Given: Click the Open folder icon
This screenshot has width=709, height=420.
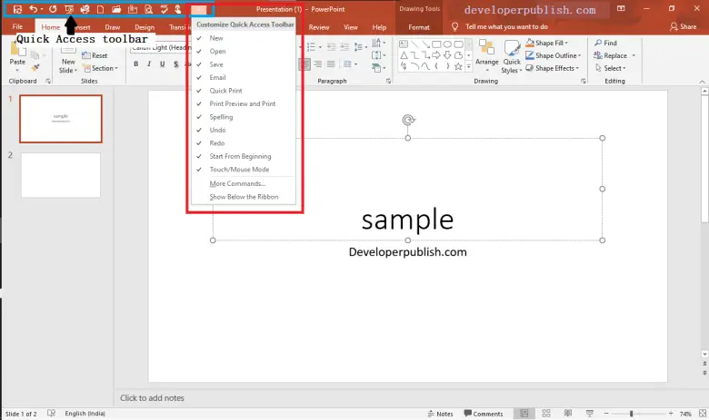Looking at the screenshot, I should pyautogui.click(x=116, y=9).
